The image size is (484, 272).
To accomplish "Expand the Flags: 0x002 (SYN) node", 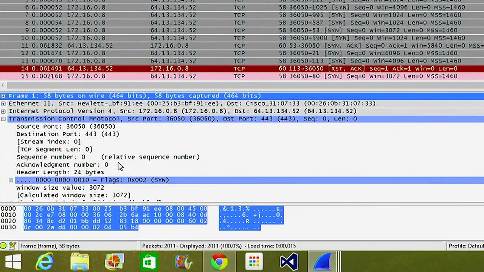I will (x=11, y=180).
